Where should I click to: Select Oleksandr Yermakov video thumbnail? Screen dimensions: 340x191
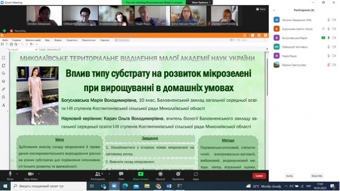(x=80, y=16)
